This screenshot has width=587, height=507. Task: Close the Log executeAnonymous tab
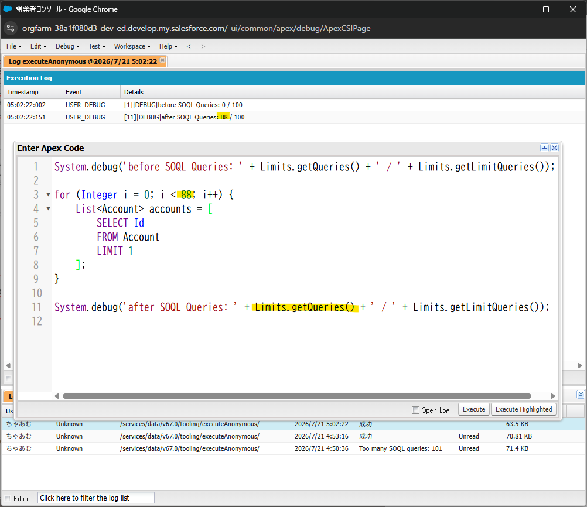click(x=162, y=60)
